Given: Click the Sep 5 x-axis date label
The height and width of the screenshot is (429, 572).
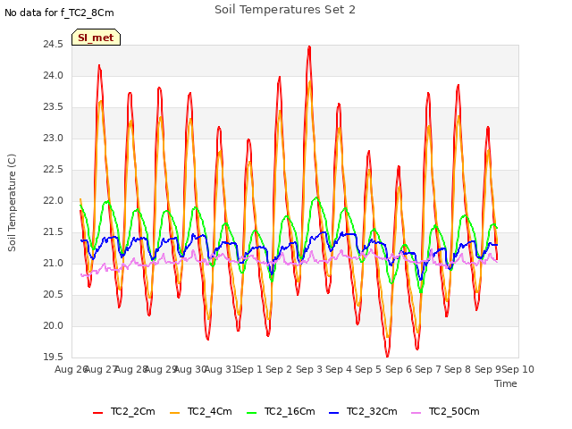Looking at the screenshot, I should (x=368, y=369).
